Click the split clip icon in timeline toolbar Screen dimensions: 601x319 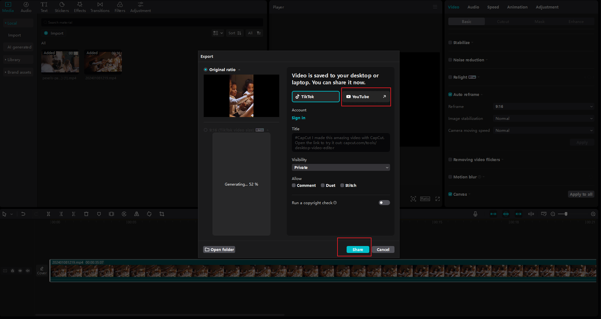48,214
